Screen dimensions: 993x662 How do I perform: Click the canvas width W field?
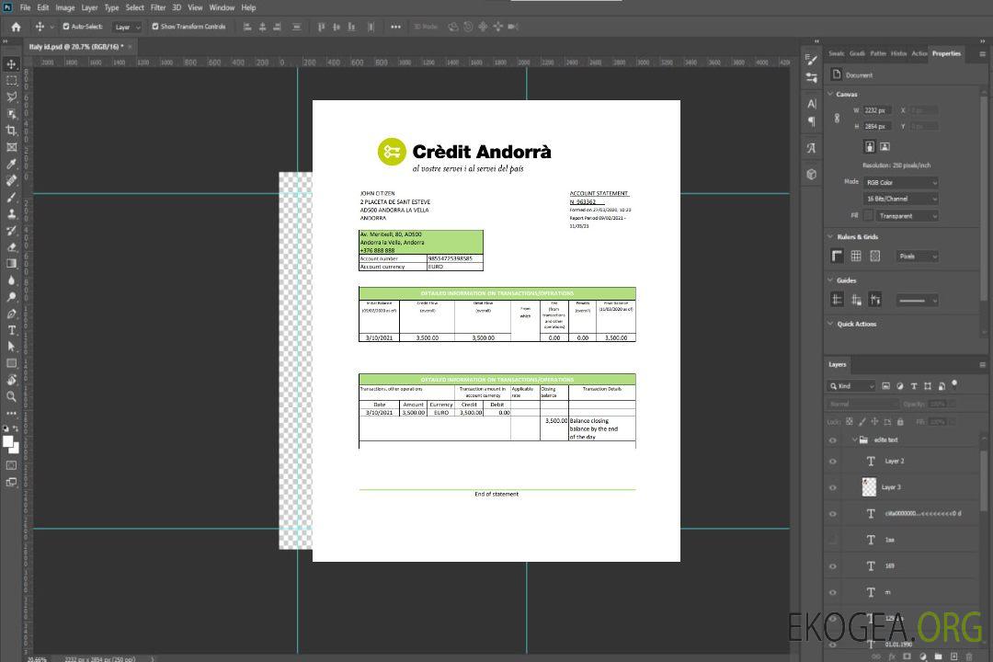click(x=878, y=110)
